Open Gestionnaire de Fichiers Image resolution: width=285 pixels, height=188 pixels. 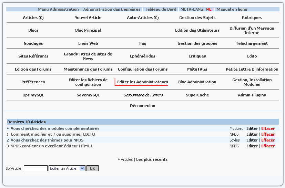tap(143, 95)
